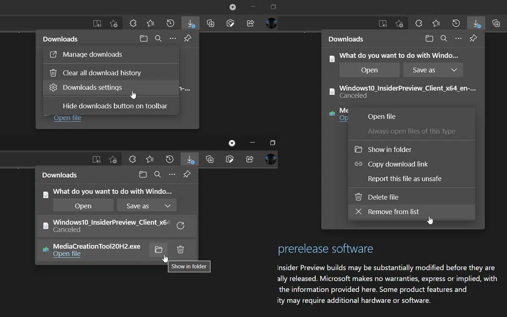This screenshot has width=507, height=317.
Task: Click pin icon in header above Manage downloads menu
Action: [188, 38]
